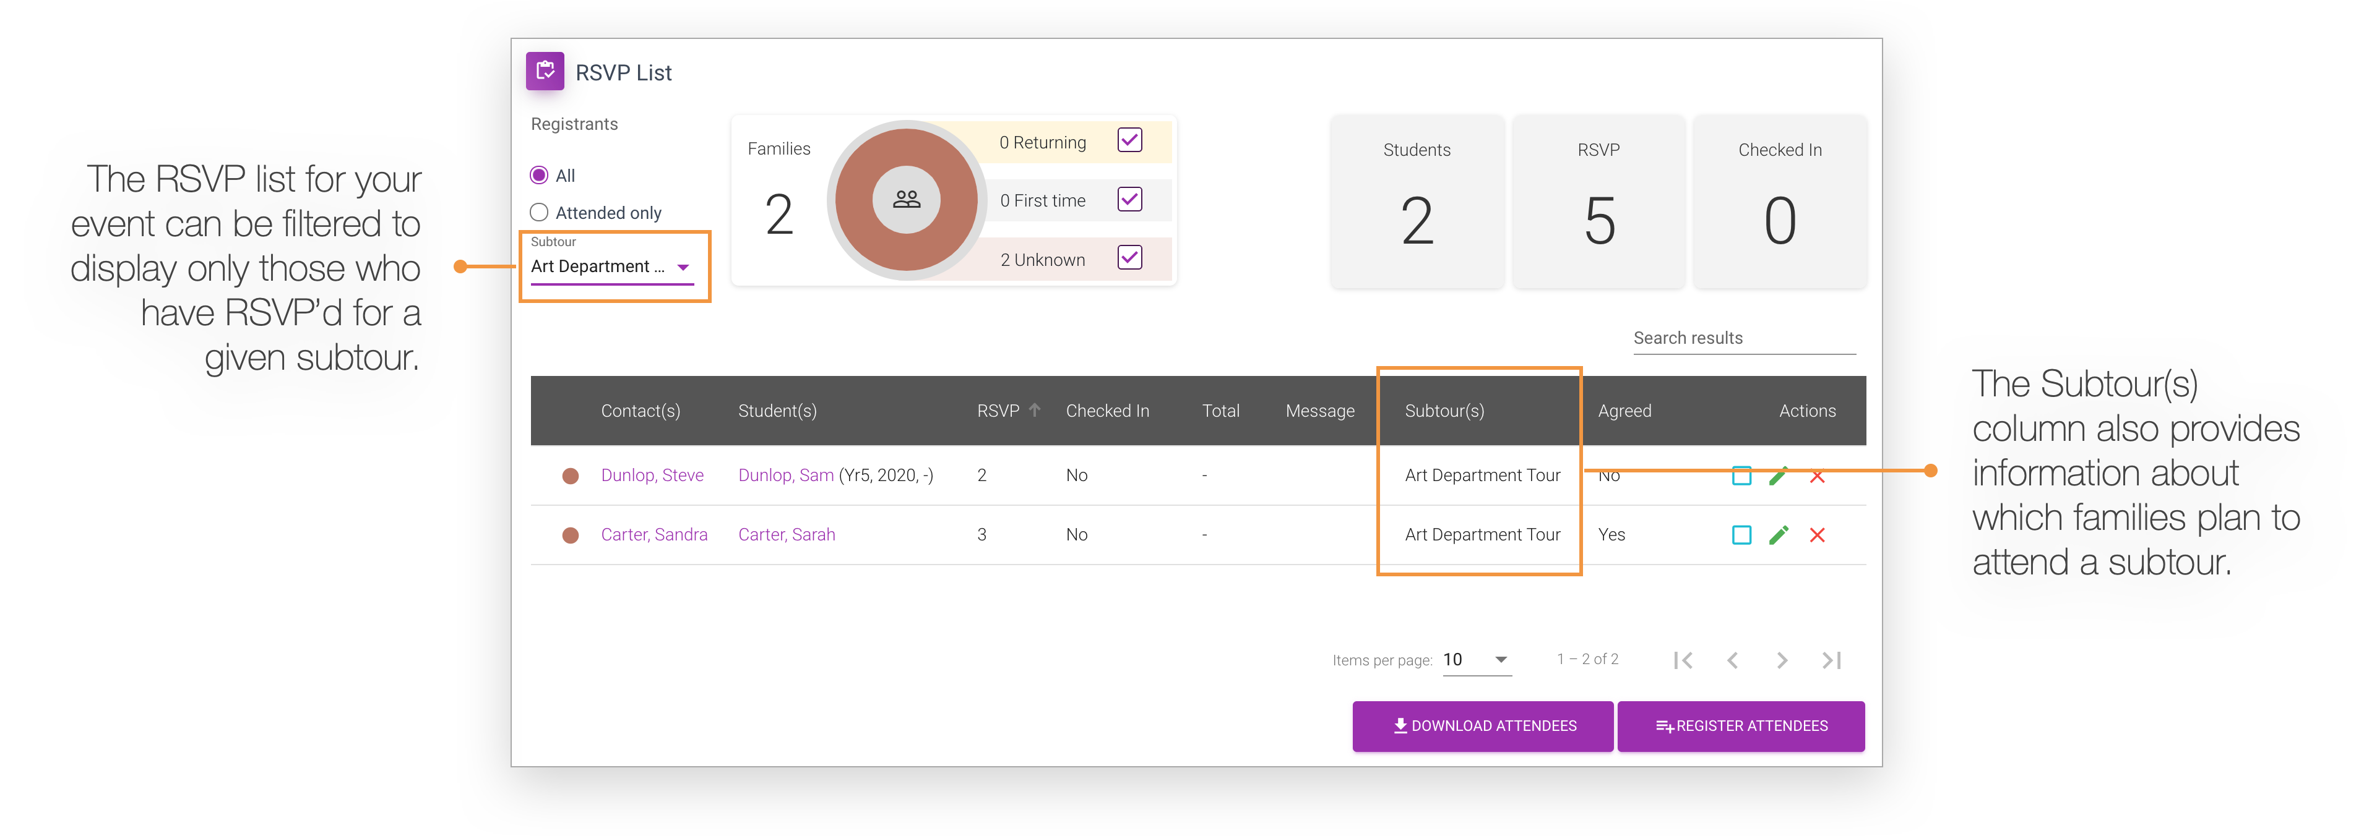Toggle the First time families checkbox
The image size is (2364, 836).
click(1129, 199)
